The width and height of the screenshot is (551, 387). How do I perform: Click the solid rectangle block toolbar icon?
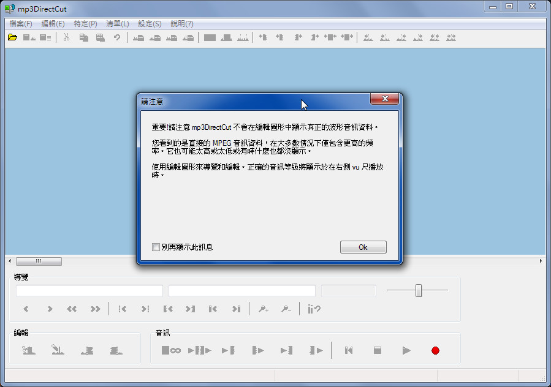point(210,37)
